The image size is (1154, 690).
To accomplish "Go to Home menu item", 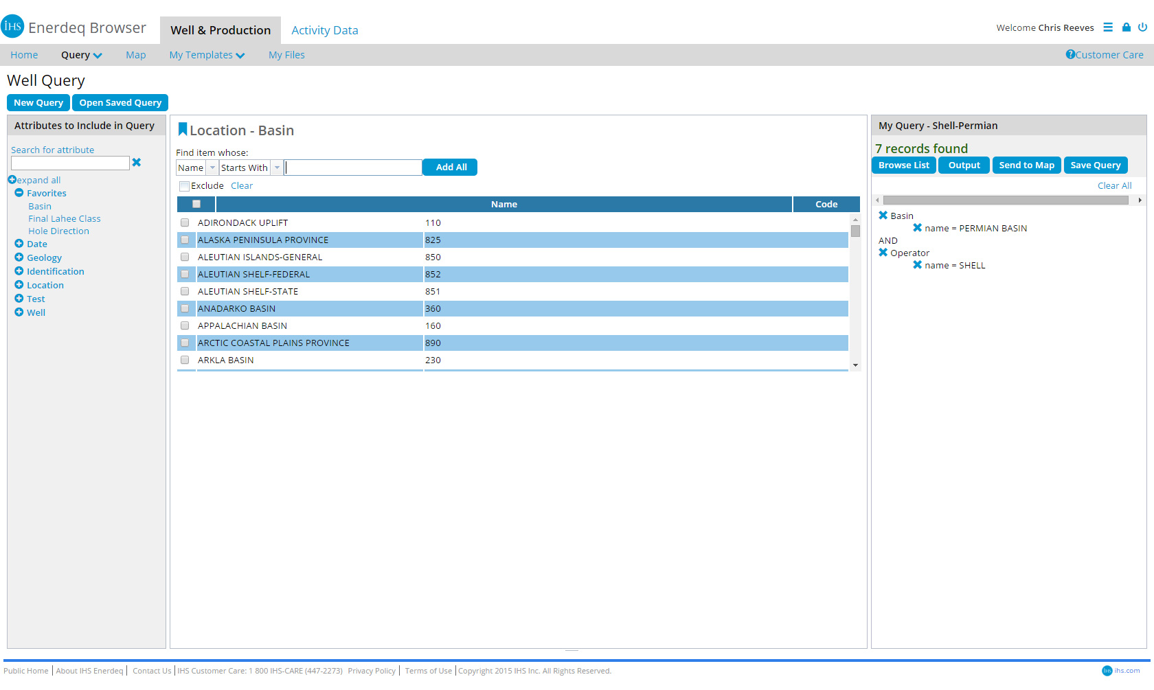I will point(24,55).
